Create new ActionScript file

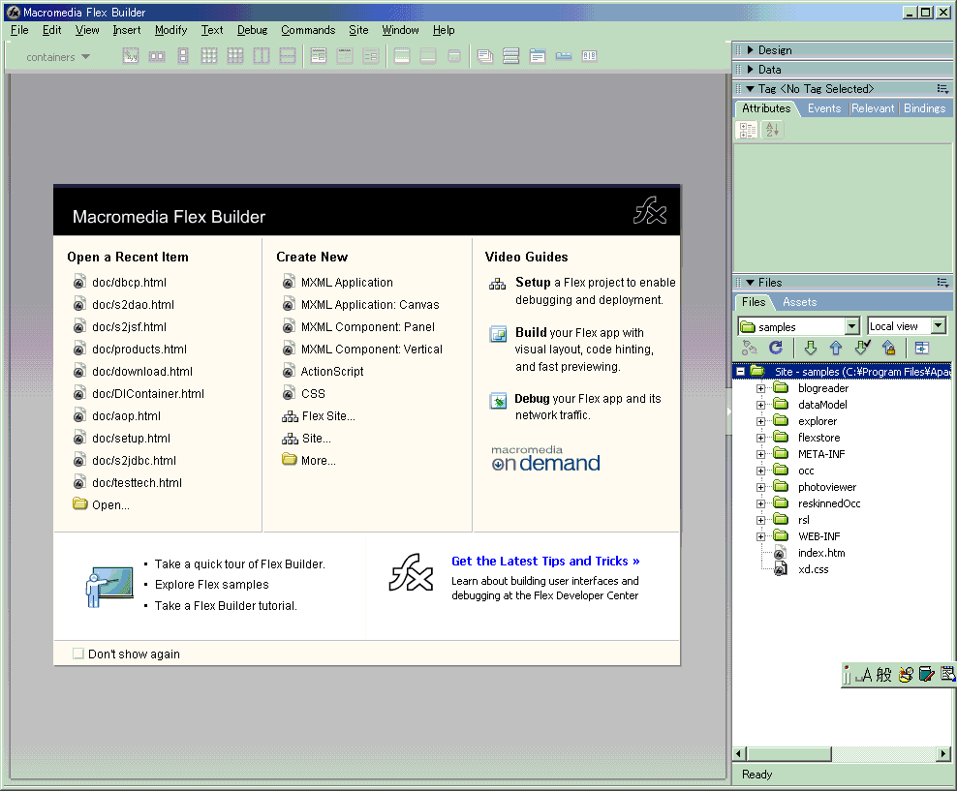pos(332,372)
